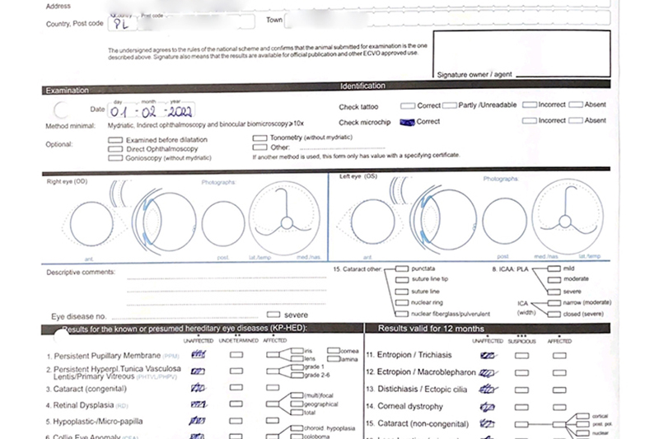Screen dimensions: 659x439
Task: Toggle Unaffected box for Corneal dystrophy
Action: [x=488, y=407]
